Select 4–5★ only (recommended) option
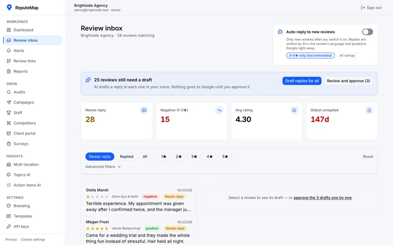The width and height of the screenshot is (393, 245). (x=310, y=55)
